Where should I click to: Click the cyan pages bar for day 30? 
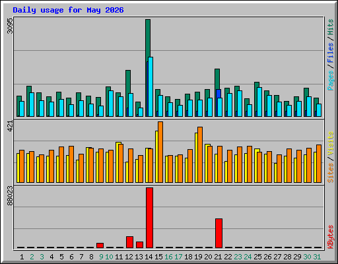(309, 106)
